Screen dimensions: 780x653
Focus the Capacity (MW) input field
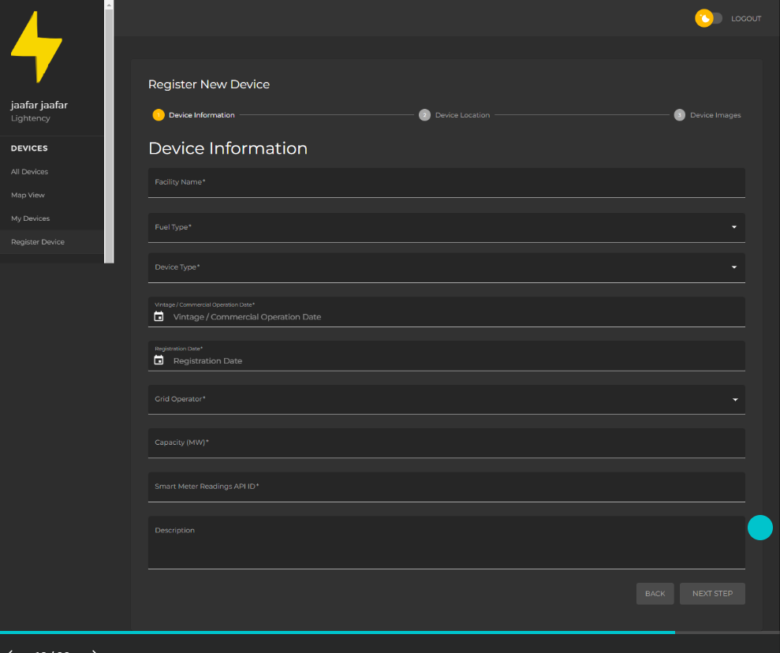[446, 442]
